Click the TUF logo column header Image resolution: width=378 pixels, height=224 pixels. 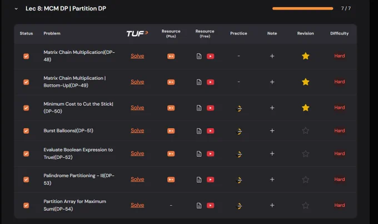point(137,33)
